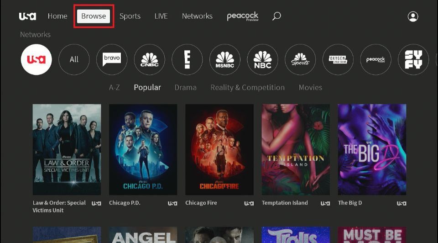
Task: Click the Networks section heading
Action: pos(35,34)
